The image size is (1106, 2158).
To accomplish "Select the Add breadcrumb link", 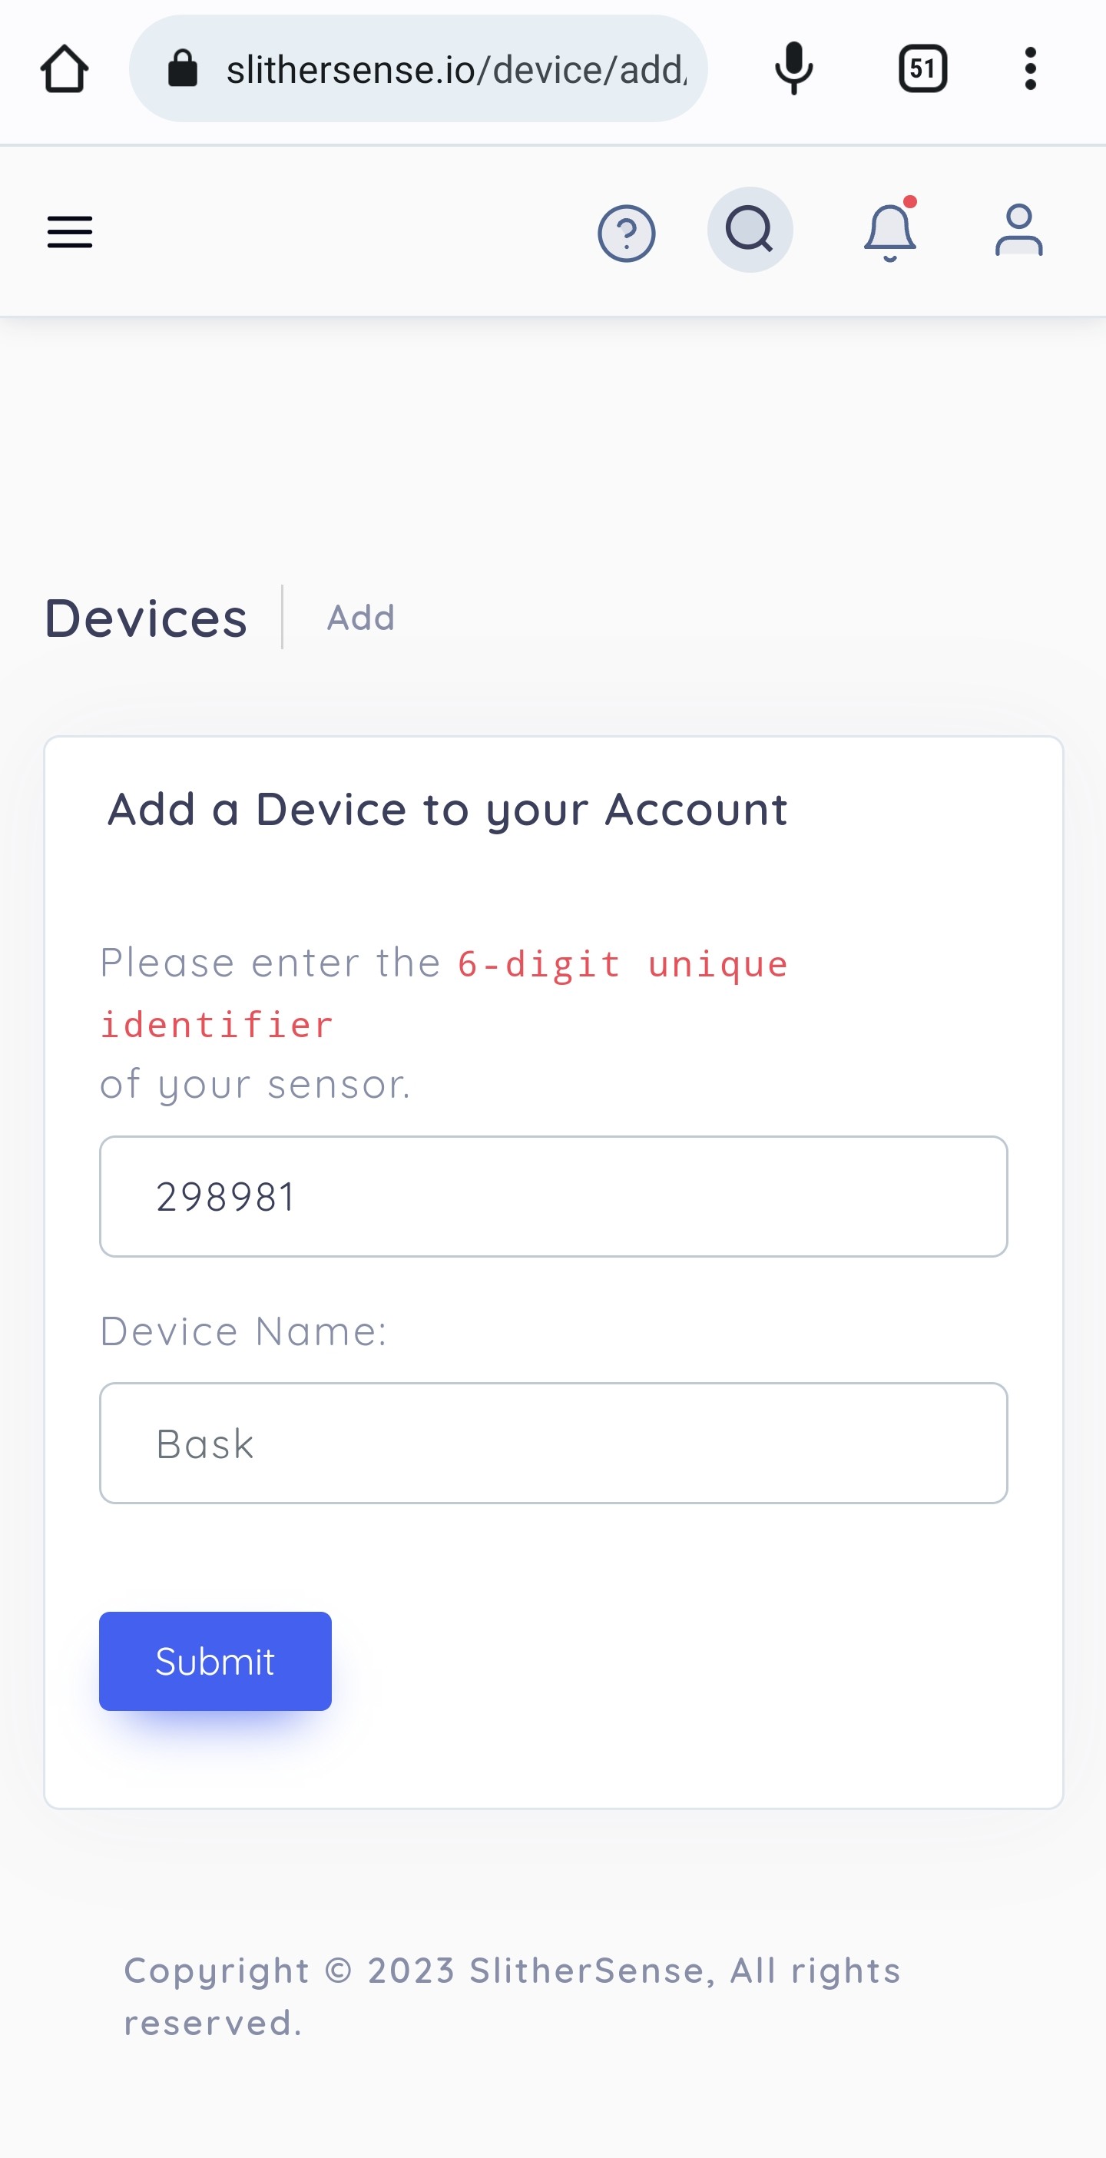I will 360,618.
